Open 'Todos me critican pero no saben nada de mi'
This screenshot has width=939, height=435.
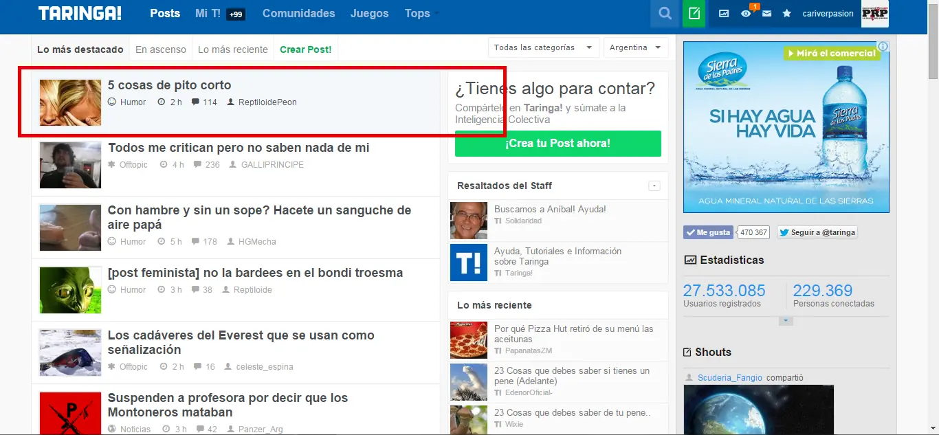tap(239, 148)
